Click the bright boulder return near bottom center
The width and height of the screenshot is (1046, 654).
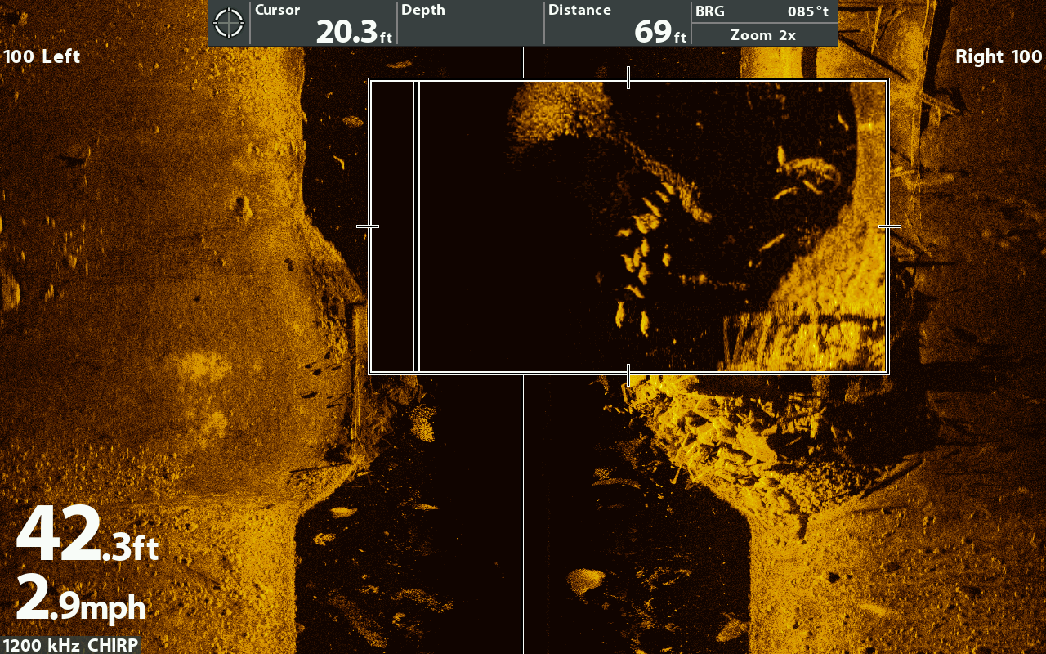pyautogui.click(x=585, y=581)
